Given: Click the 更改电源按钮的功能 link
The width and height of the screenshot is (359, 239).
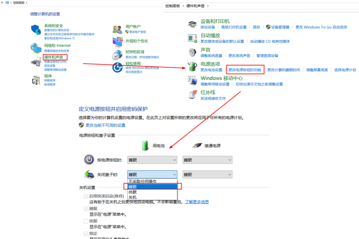Looking at the screenshot, I should (x=245, y=70).
